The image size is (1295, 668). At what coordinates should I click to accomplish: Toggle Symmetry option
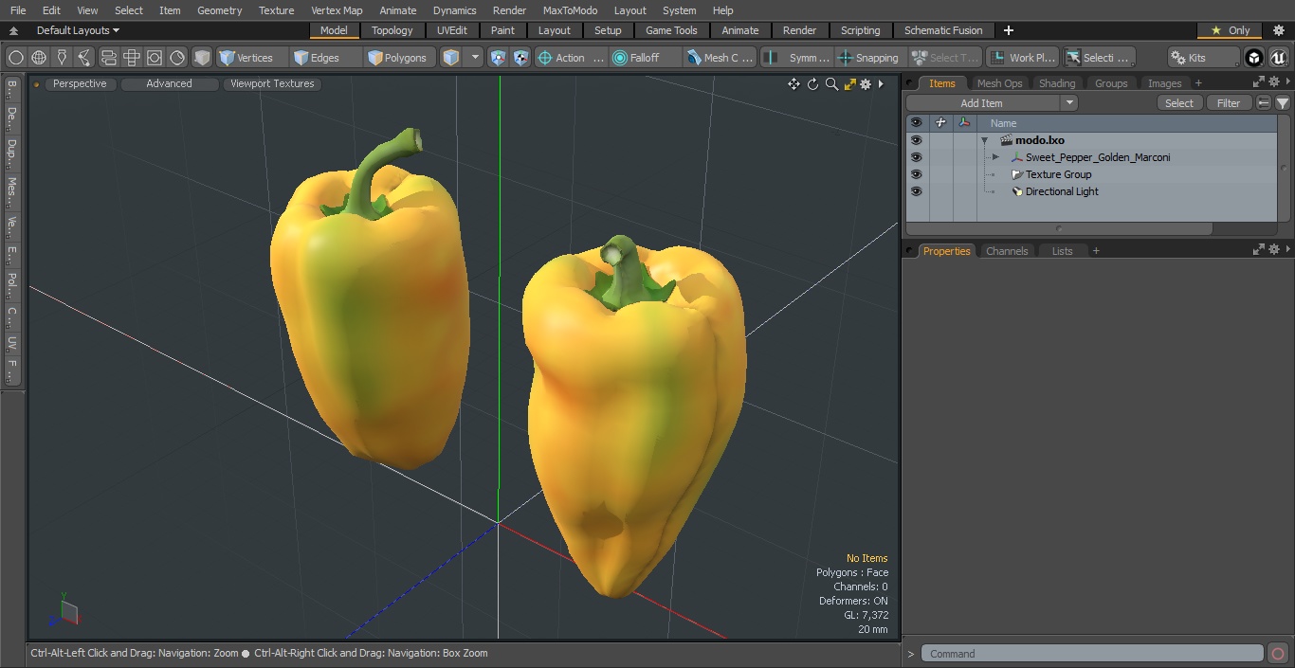tap(797, 58)
